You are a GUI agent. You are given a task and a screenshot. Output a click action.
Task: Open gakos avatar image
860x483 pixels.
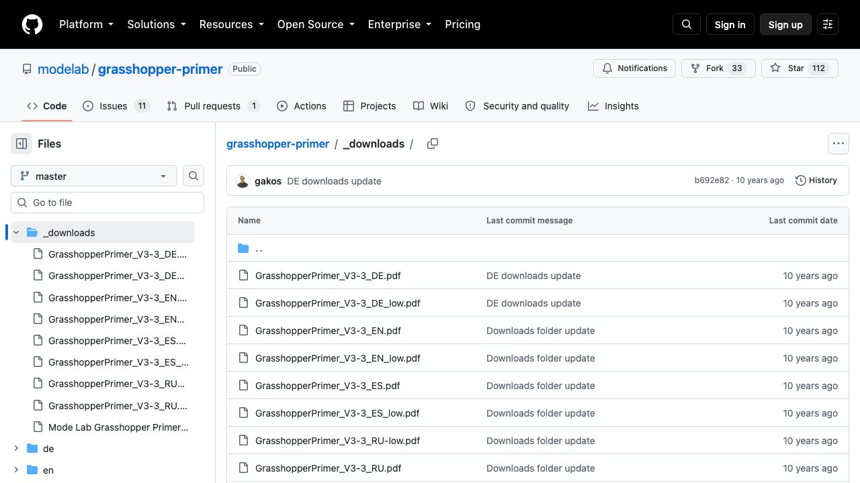coord(243,181)
